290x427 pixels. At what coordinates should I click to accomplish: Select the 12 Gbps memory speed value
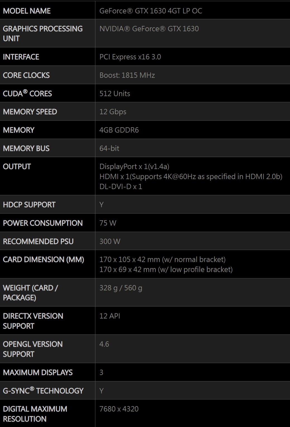pos(113,112)
